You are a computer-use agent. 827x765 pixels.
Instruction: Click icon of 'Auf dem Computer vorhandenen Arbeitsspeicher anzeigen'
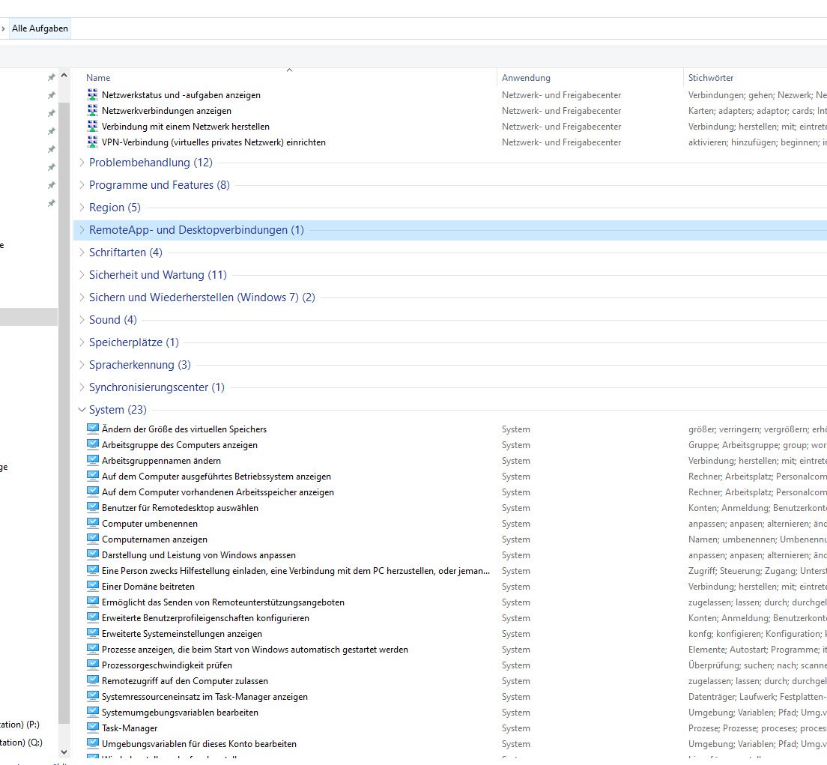point(93,492)
